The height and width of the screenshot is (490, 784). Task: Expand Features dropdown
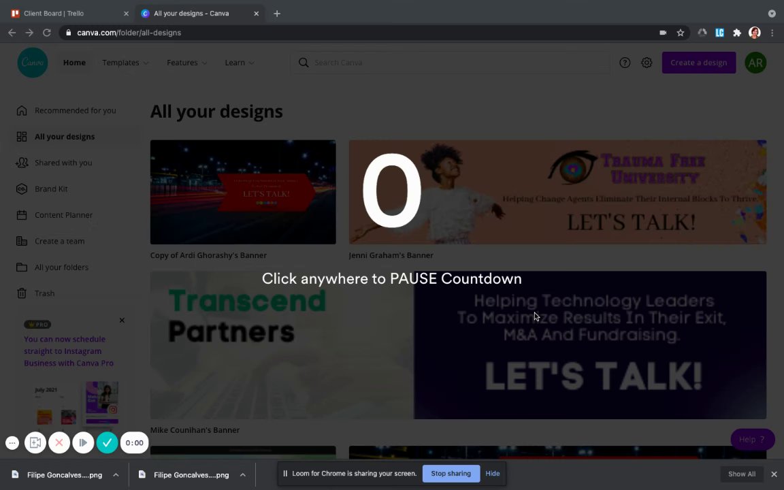186,63
